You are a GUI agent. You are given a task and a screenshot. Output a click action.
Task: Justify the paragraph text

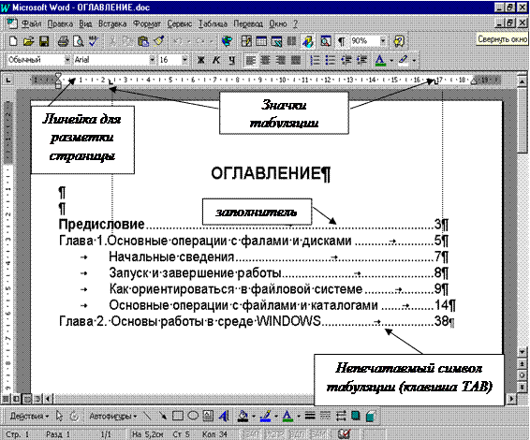tap(296, 60)
